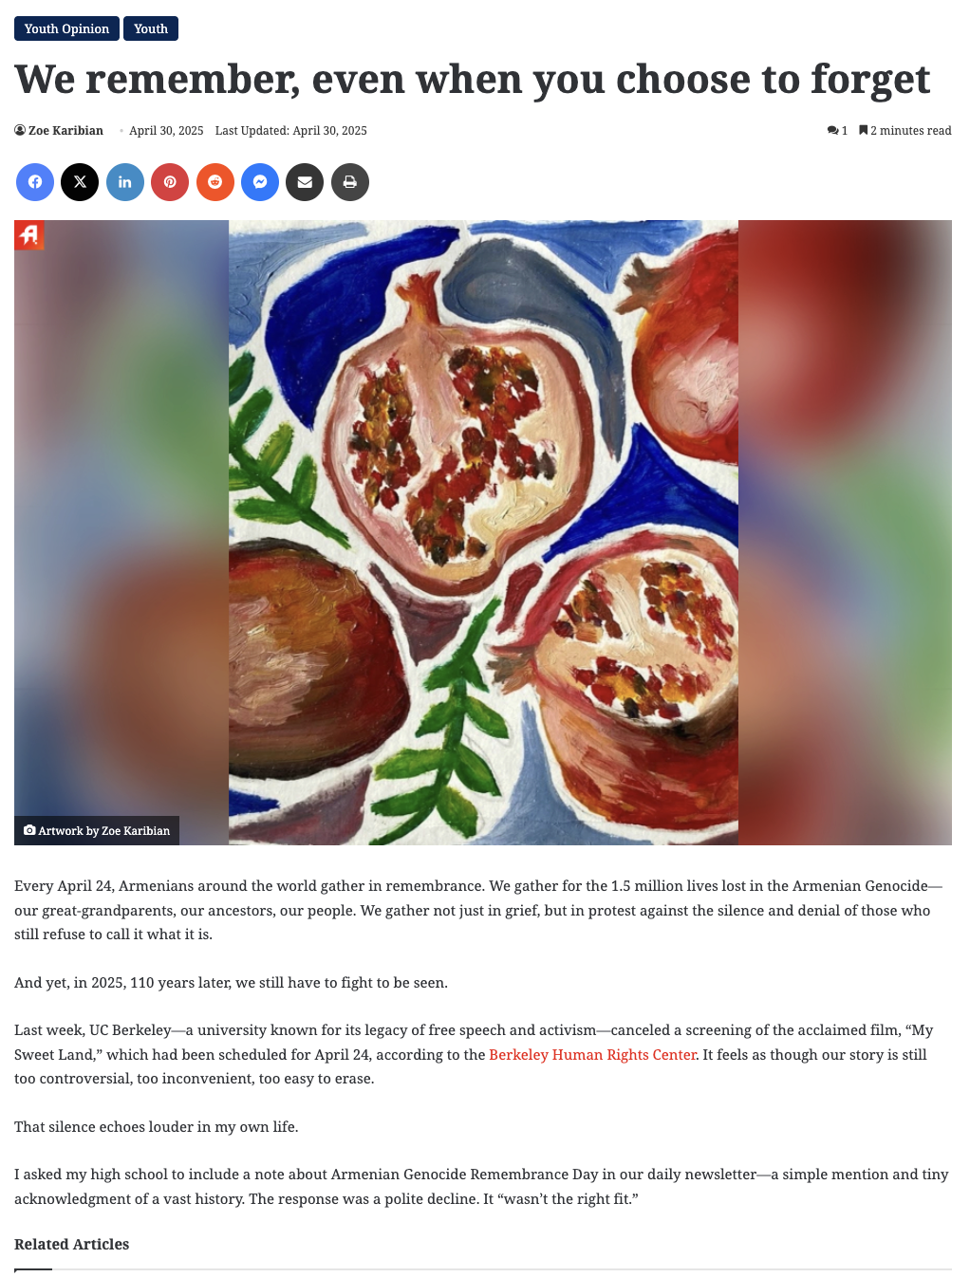Click the Artwork by Zoe Karibian caption

(97, 830)
